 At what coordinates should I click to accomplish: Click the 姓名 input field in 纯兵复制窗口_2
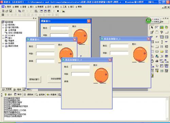point(81,67)
